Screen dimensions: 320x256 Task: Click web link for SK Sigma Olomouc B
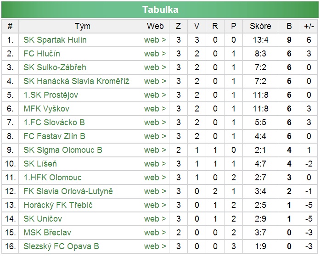[155, 150]
